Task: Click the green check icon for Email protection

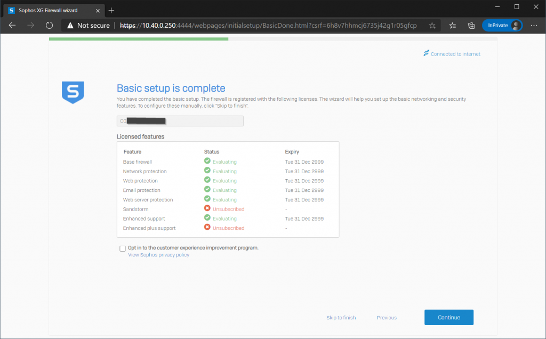Action: [207, 189]
